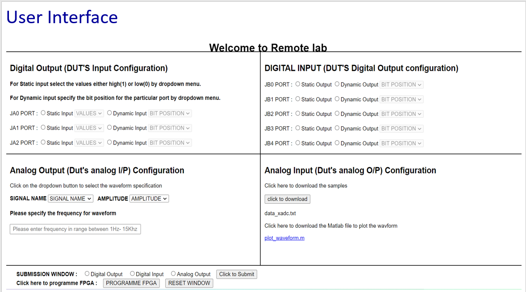Expand the AMPLITUDE dropdown
The width and height of the screenshot is (526, 292).
[x=149, y=199]
